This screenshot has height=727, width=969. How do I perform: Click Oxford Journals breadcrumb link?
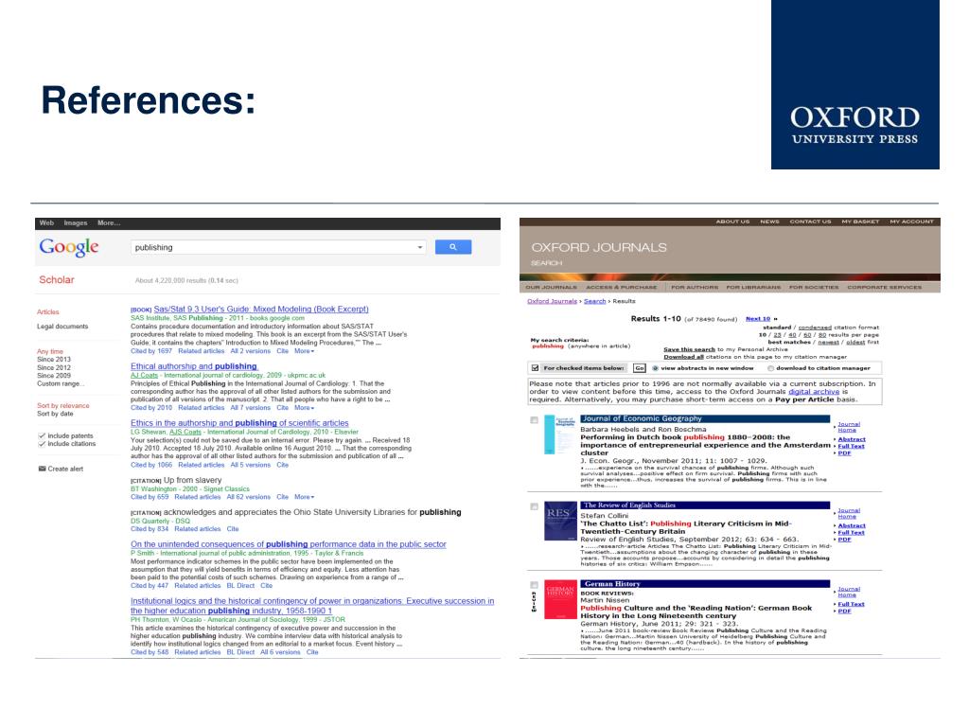click(x=552, y=301)
